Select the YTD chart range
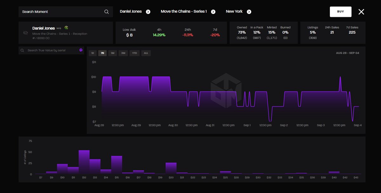Screen dimensions: 381x193 [x=135, y=53]
